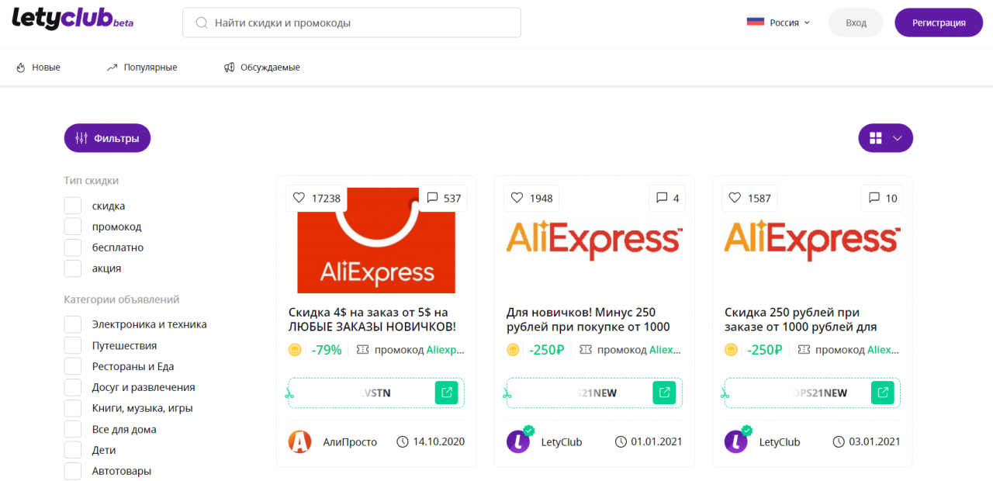This screenshot has width=993, height=481.
Task: Click the Вход login button
Action: [x=856, y=22]
